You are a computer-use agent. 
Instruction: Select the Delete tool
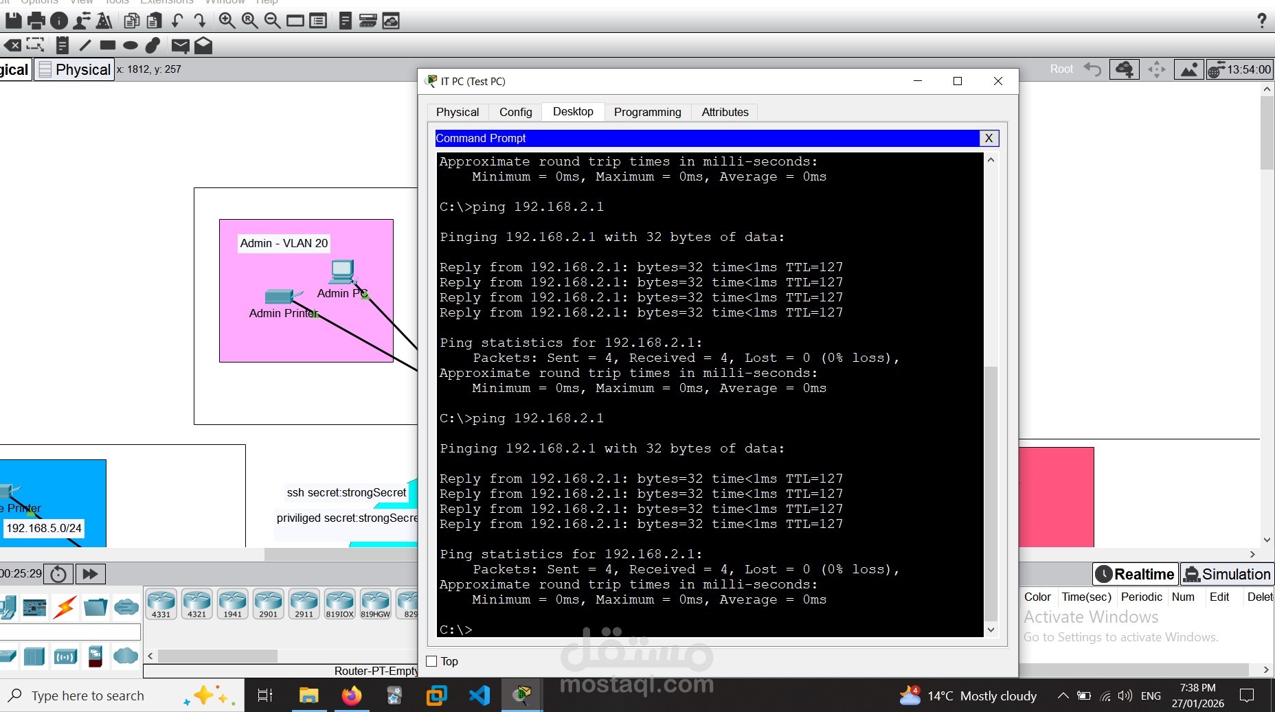(12, 45)
